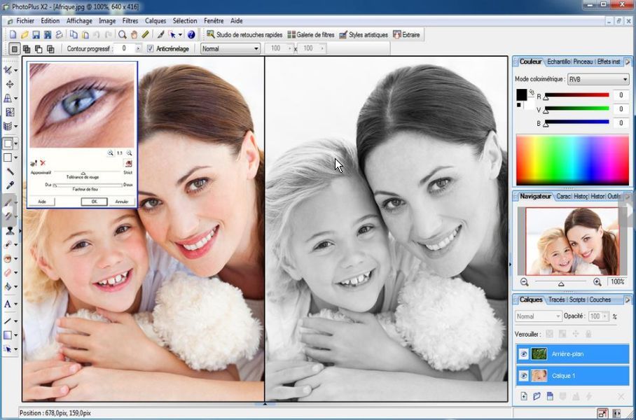Select the Text tool in the toolbox
Image resolution: width=636 pixels, height=420 pixels.
click(x=8, y=304)
